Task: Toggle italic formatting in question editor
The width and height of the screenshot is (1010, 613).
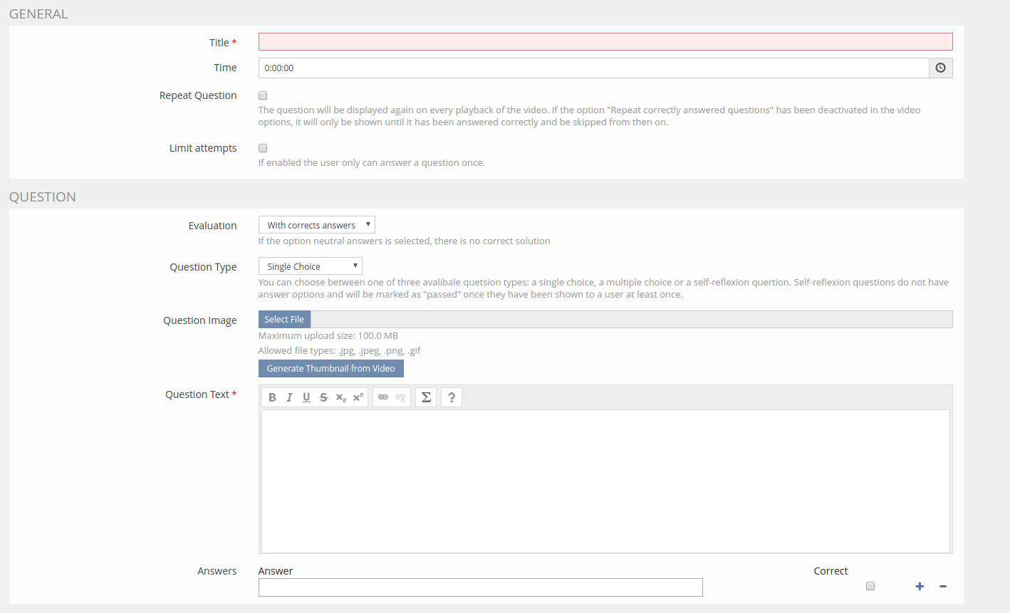Action: (289, 397)
